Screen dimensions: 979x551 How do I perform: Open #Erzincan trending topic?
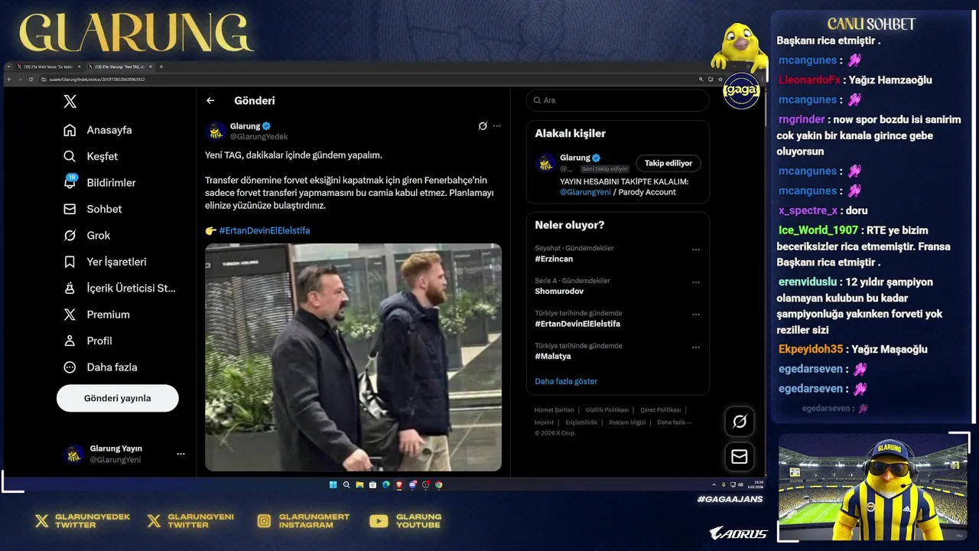point(554,259)
